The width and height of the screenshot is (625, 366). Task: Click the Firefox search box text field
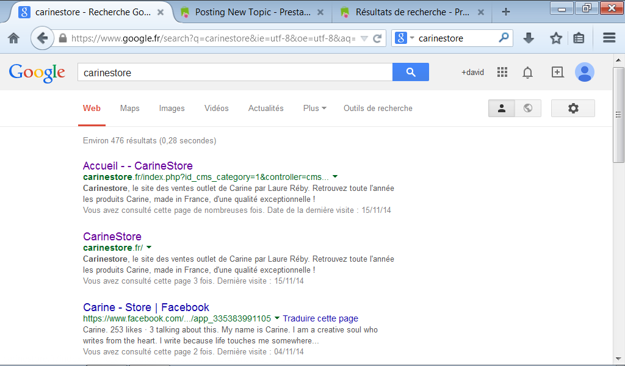(457, 38)
